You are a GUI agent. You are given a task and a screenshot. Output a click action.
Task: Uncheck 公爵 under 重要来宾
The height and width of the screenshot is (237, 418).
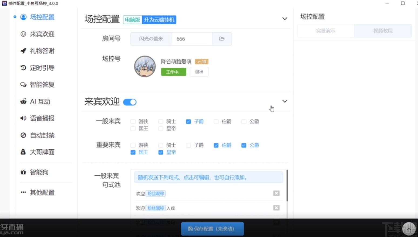click(x=244, y=145)
